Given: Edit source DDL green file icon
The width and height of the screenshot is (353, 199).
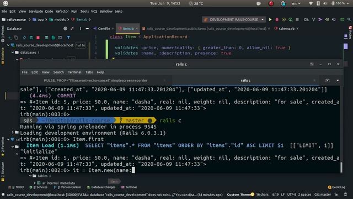Looking at the screenshot, I should [x=53, y=38].
